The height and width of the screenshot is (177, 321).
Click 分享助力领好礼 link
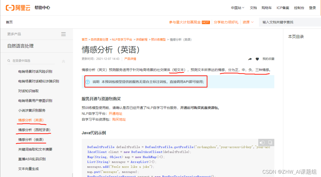pos(226,22)
